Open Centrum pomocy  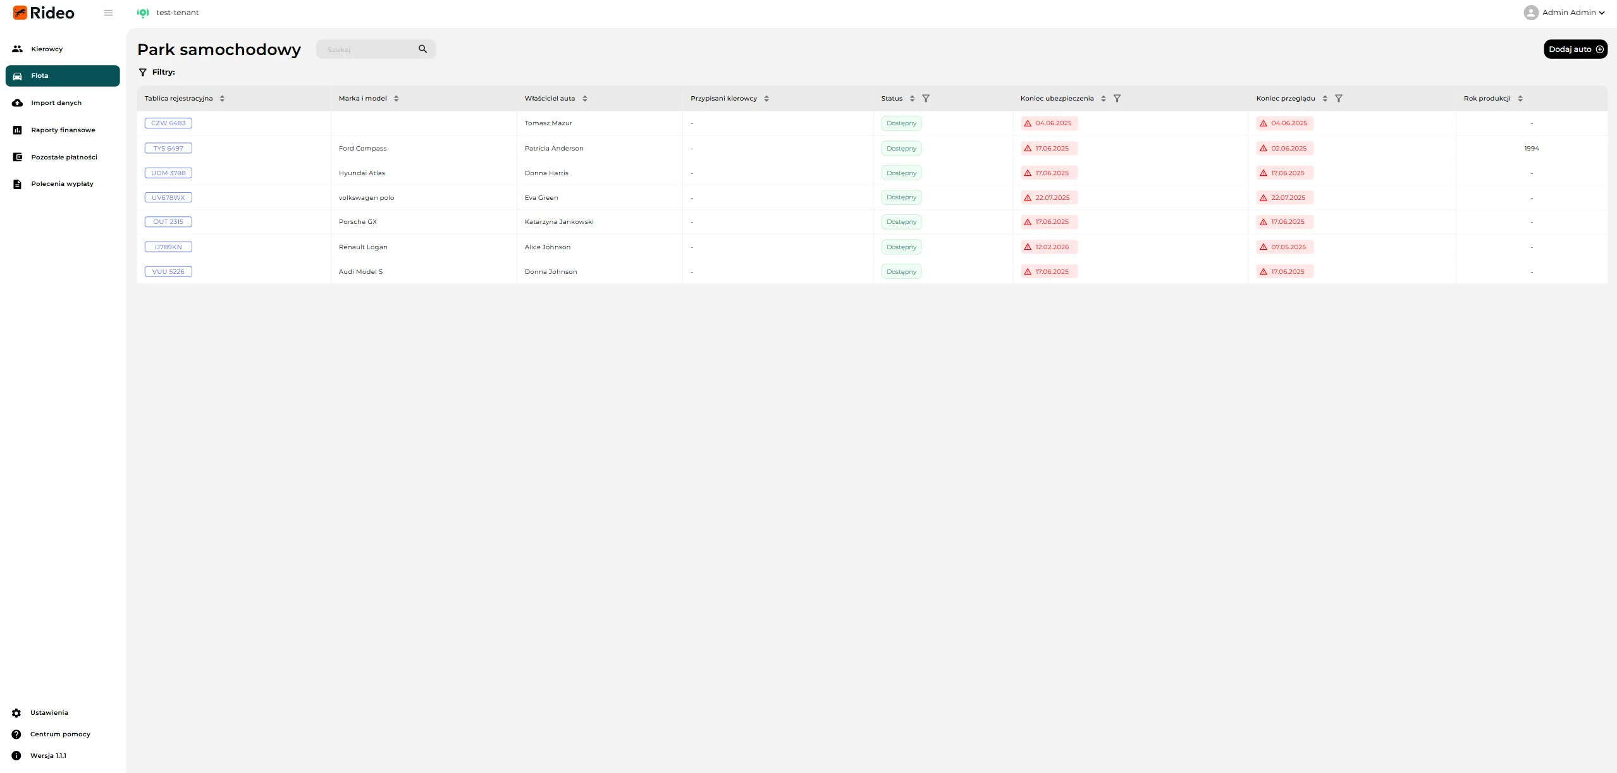coord(51,734)
